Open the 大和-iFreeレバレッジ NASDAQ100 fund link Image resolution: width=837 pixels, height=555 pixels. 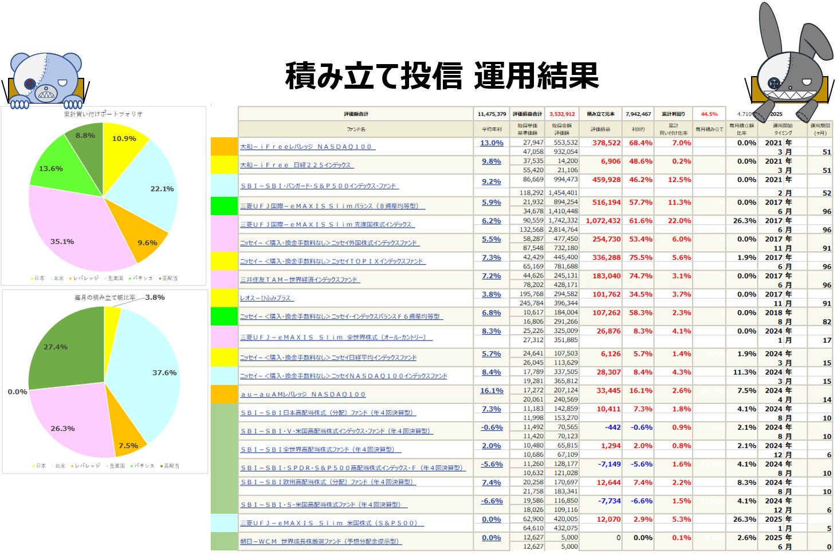[307, 147]
